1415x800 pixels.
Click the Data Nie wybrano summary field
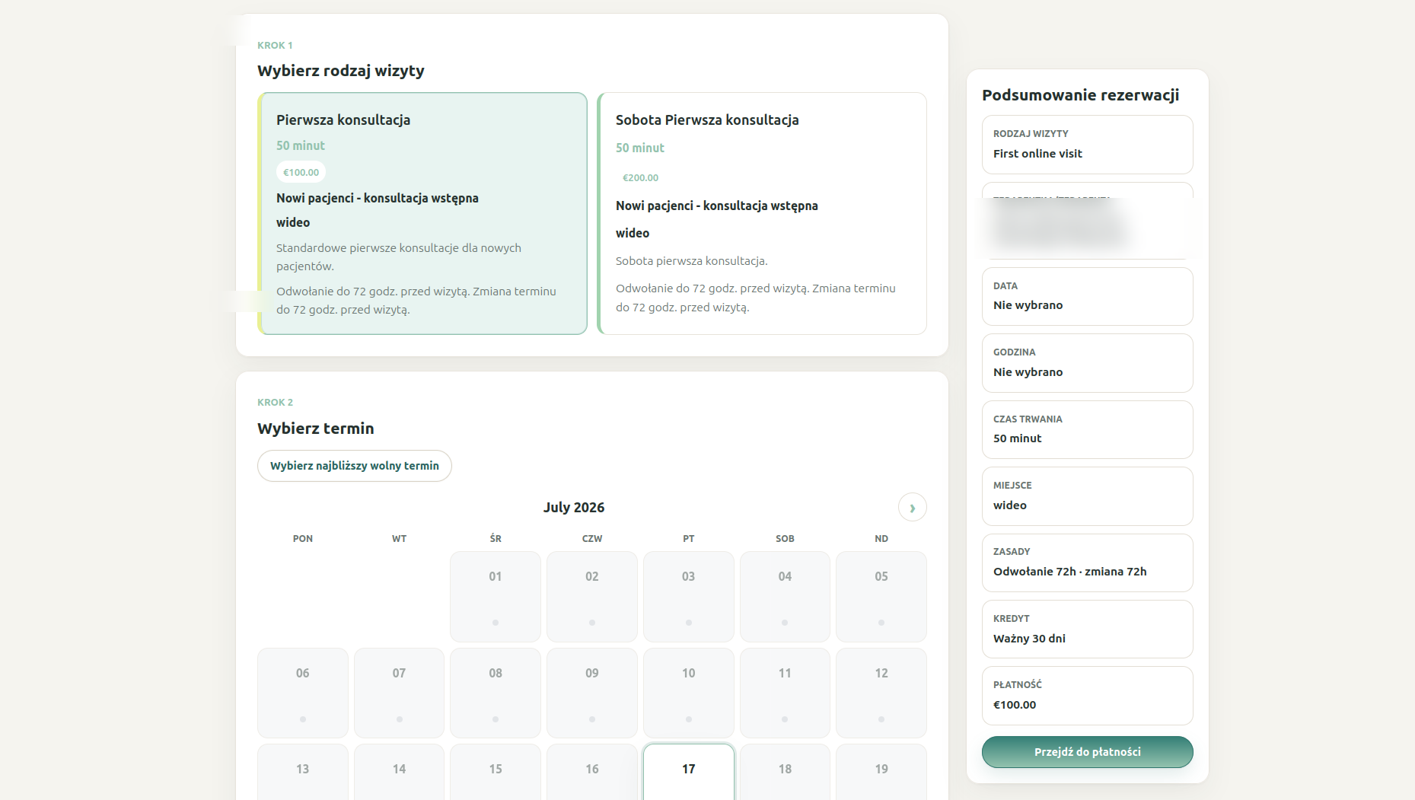(1087, 296)
